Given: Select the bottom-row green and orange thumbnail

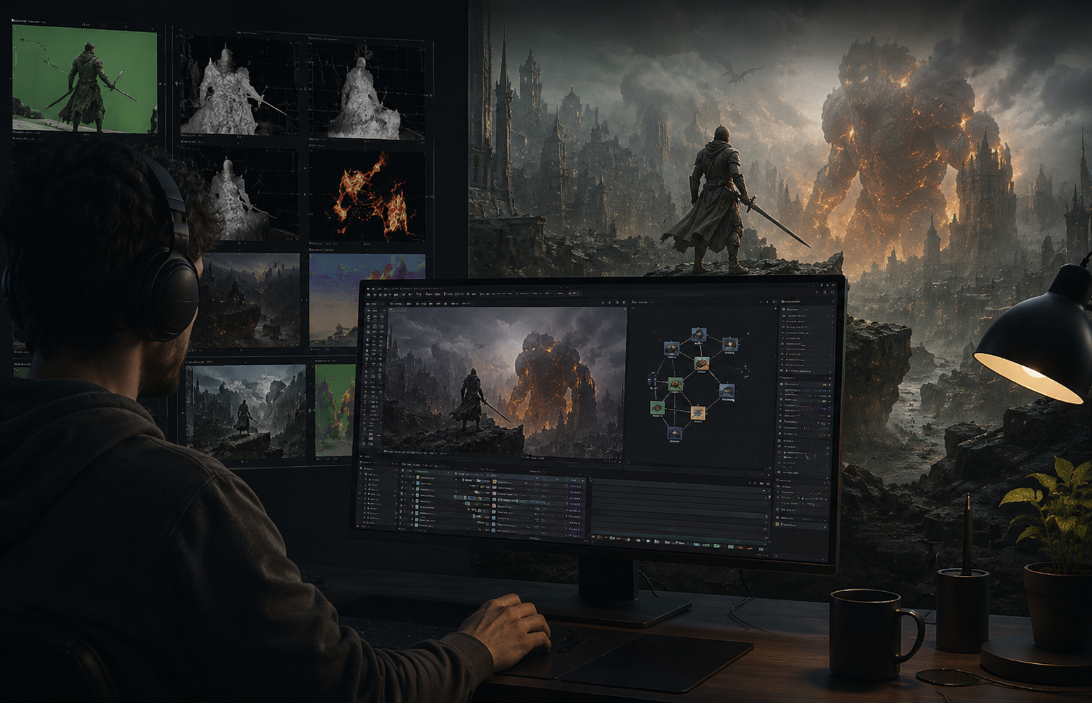Looking at the screenshot, I should pyautogui.click(x=335, y=411).
